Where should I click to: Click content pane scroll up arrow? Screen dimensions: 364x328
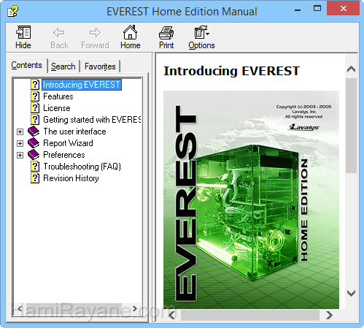click(x=351, y=69)
